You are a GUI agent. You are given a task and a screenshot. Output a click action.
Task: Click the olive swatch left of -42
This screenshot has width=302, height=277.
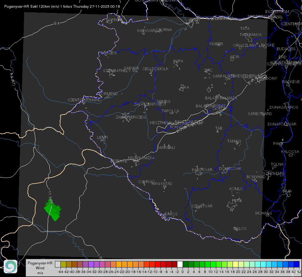63,264
